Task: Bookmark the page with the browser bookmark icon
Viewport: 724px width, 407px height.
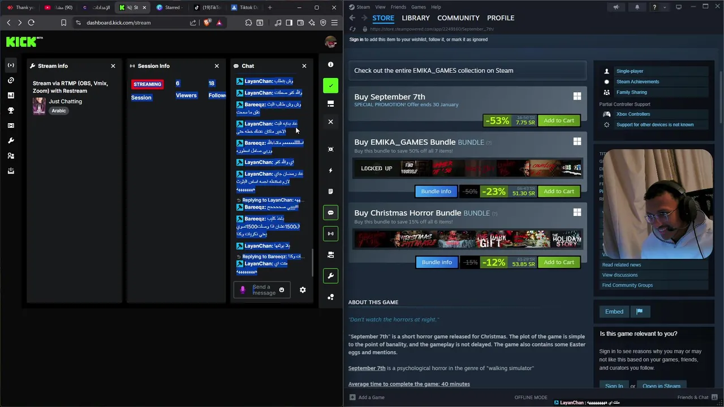Action: [x=63, y=23]
